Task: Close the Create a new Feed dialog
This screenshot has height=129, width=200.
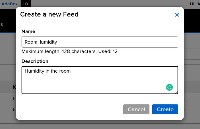Action: (x=177, y=15)
